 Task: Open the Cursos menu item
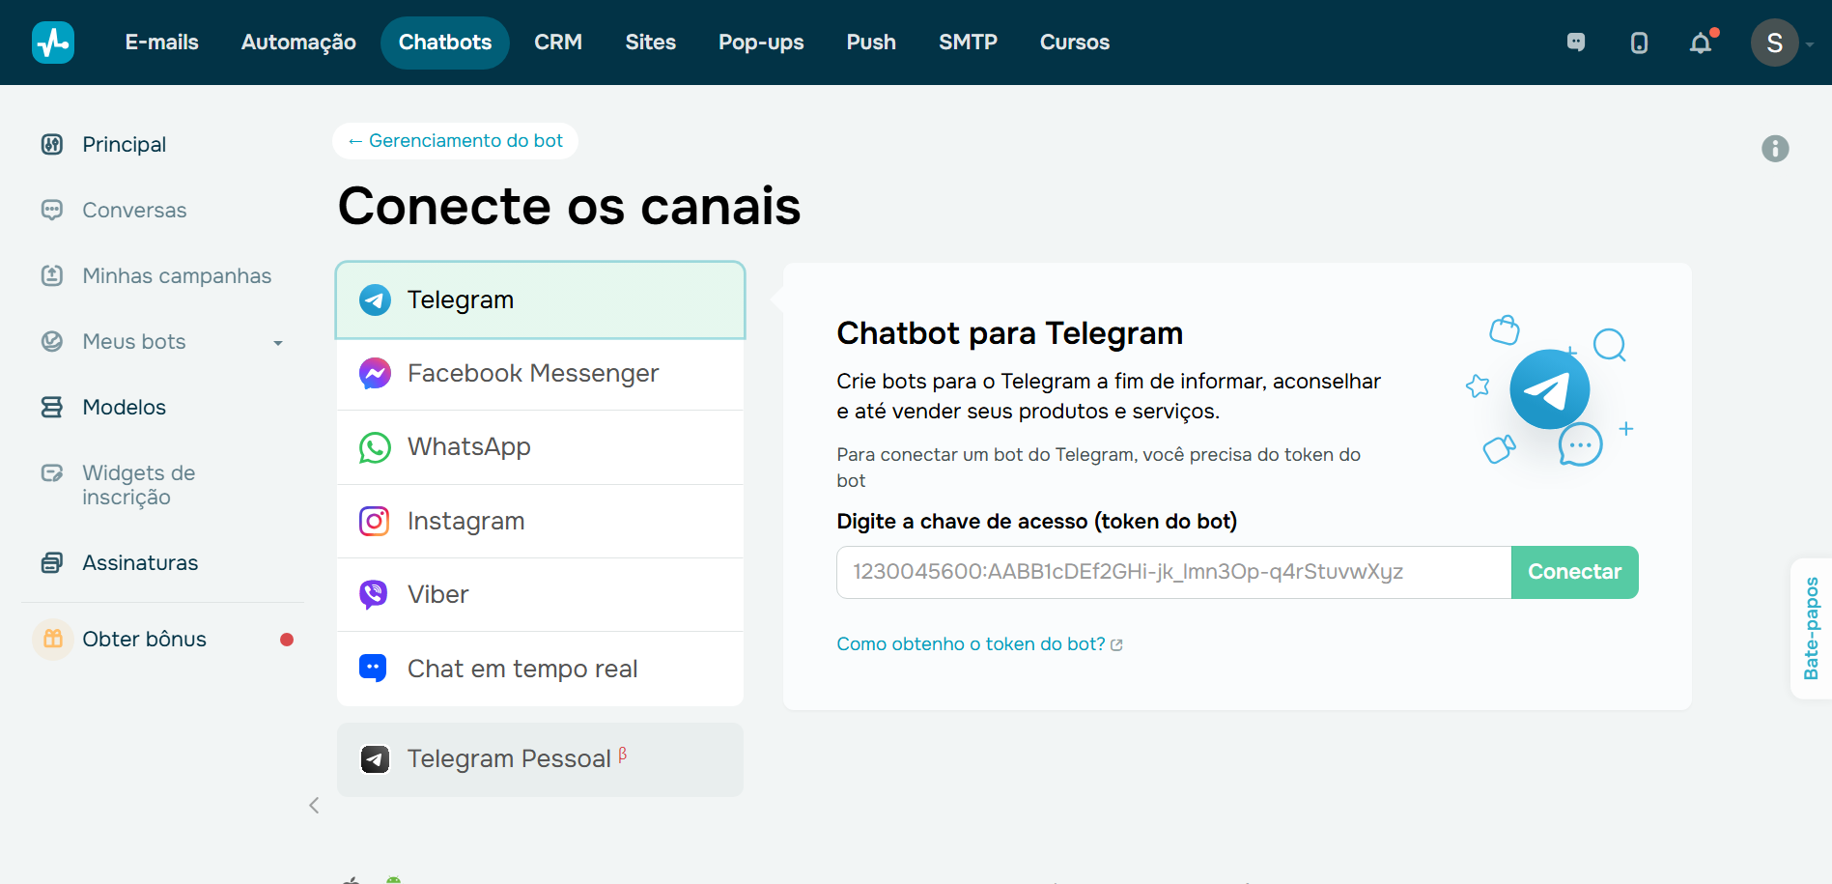[x=1074, y=42]
